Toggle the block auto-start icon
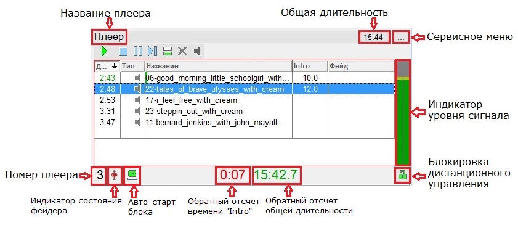The height and width of the screenshot is (225, 518). 132,175
